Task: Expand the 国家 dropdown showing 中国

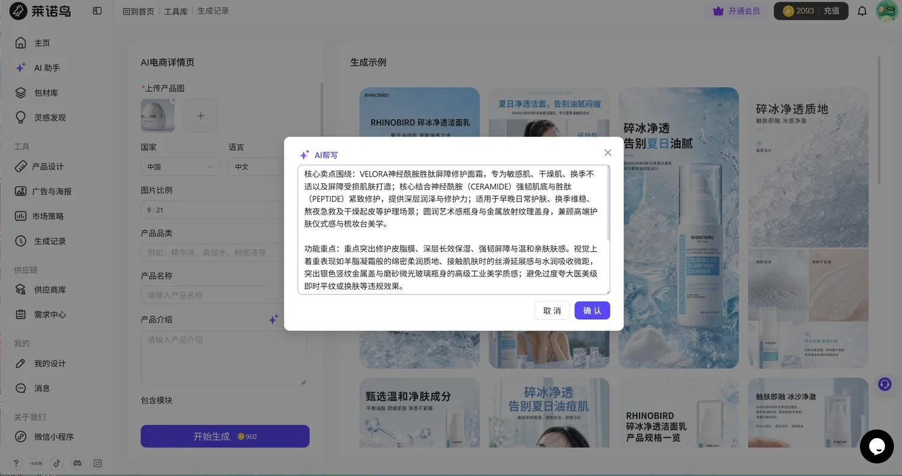Action: (180, 166)
